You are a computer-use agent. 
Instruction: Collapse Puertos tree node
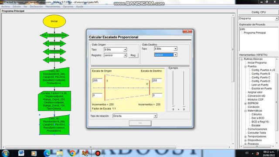pyautogui.click(x=245, y=67)
